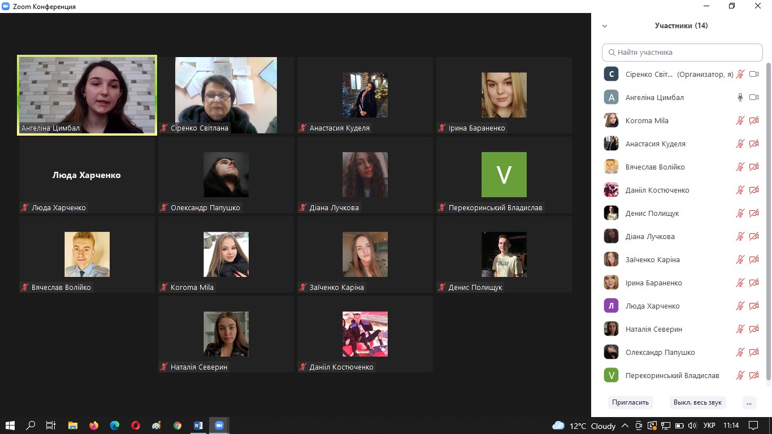Image resolution: width=772 pixels, height=434 pixels.
Task: Click the participants list vertical scrollbar
Action: (x=768, y=226)
